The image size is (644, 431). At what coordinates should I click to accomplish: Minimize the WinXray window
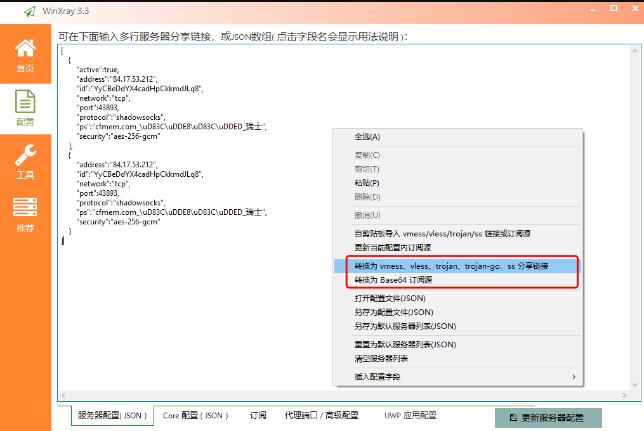593,9
